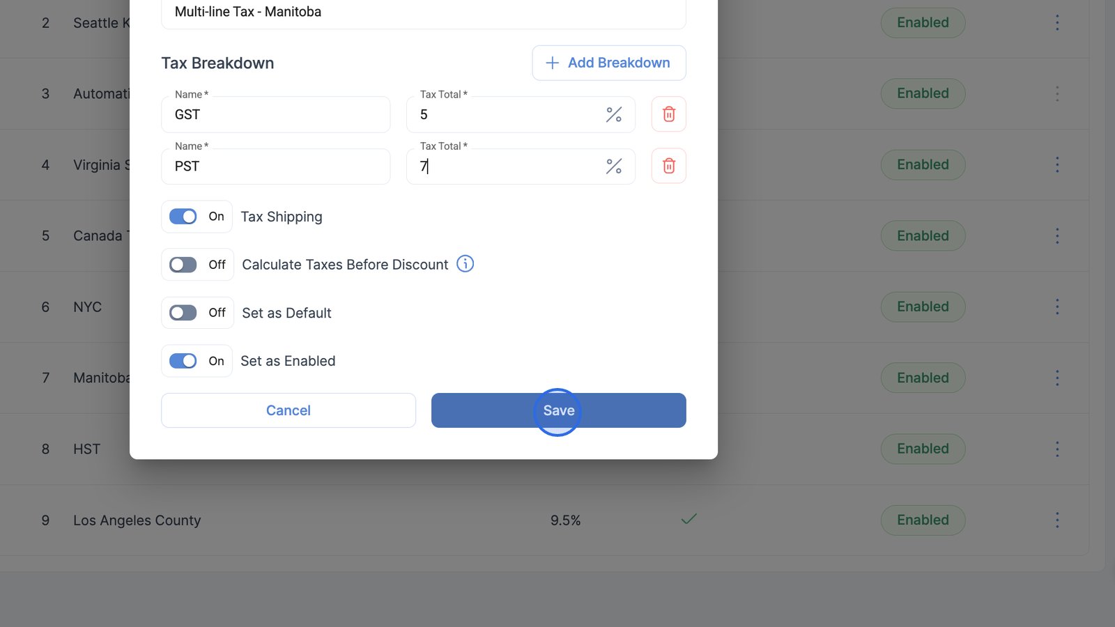
Task: Delete the GST breakdown row
Action: 668,114
